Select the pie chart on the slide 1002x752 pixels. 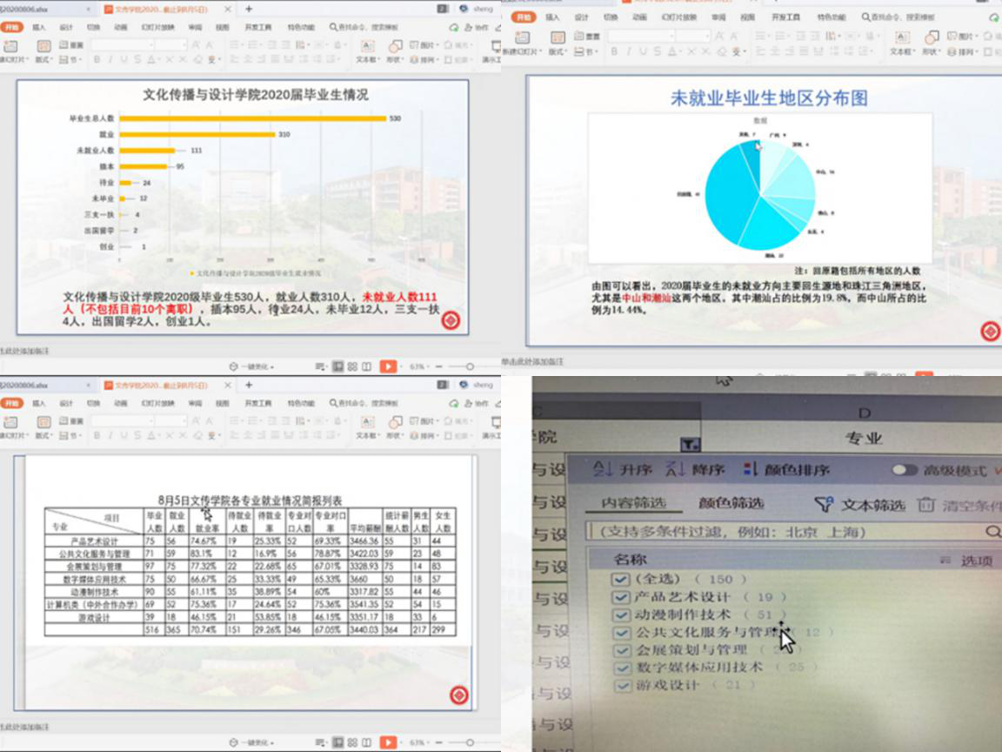760,195
